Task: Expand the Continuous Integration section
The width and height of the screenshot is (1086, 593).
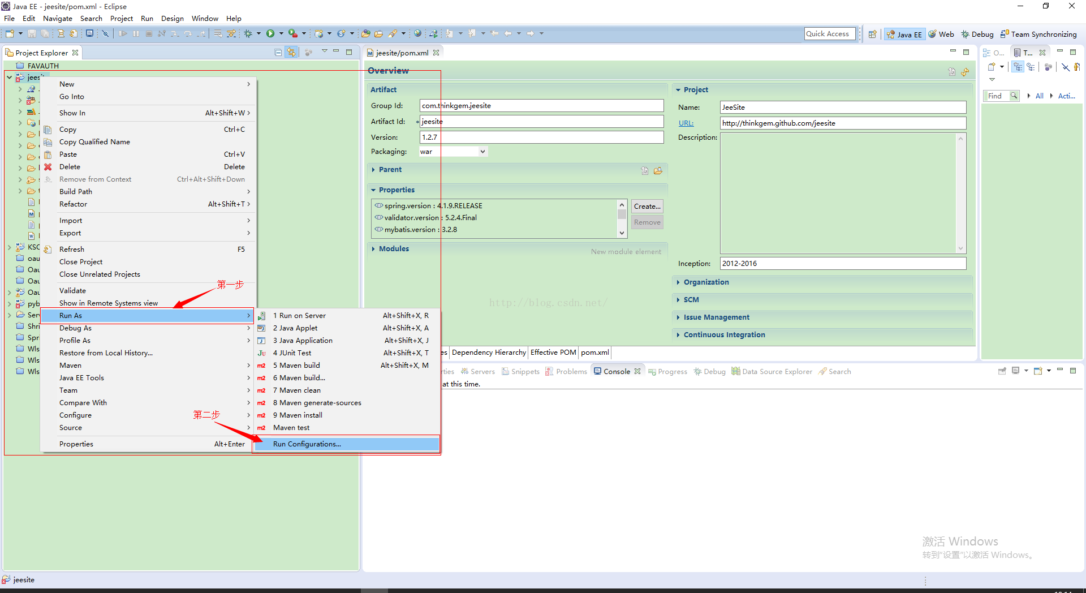Action: [x=678, y=335]
